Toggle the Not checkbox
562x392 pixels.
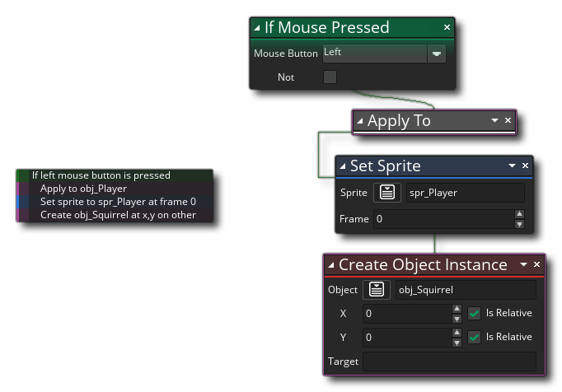330,77
